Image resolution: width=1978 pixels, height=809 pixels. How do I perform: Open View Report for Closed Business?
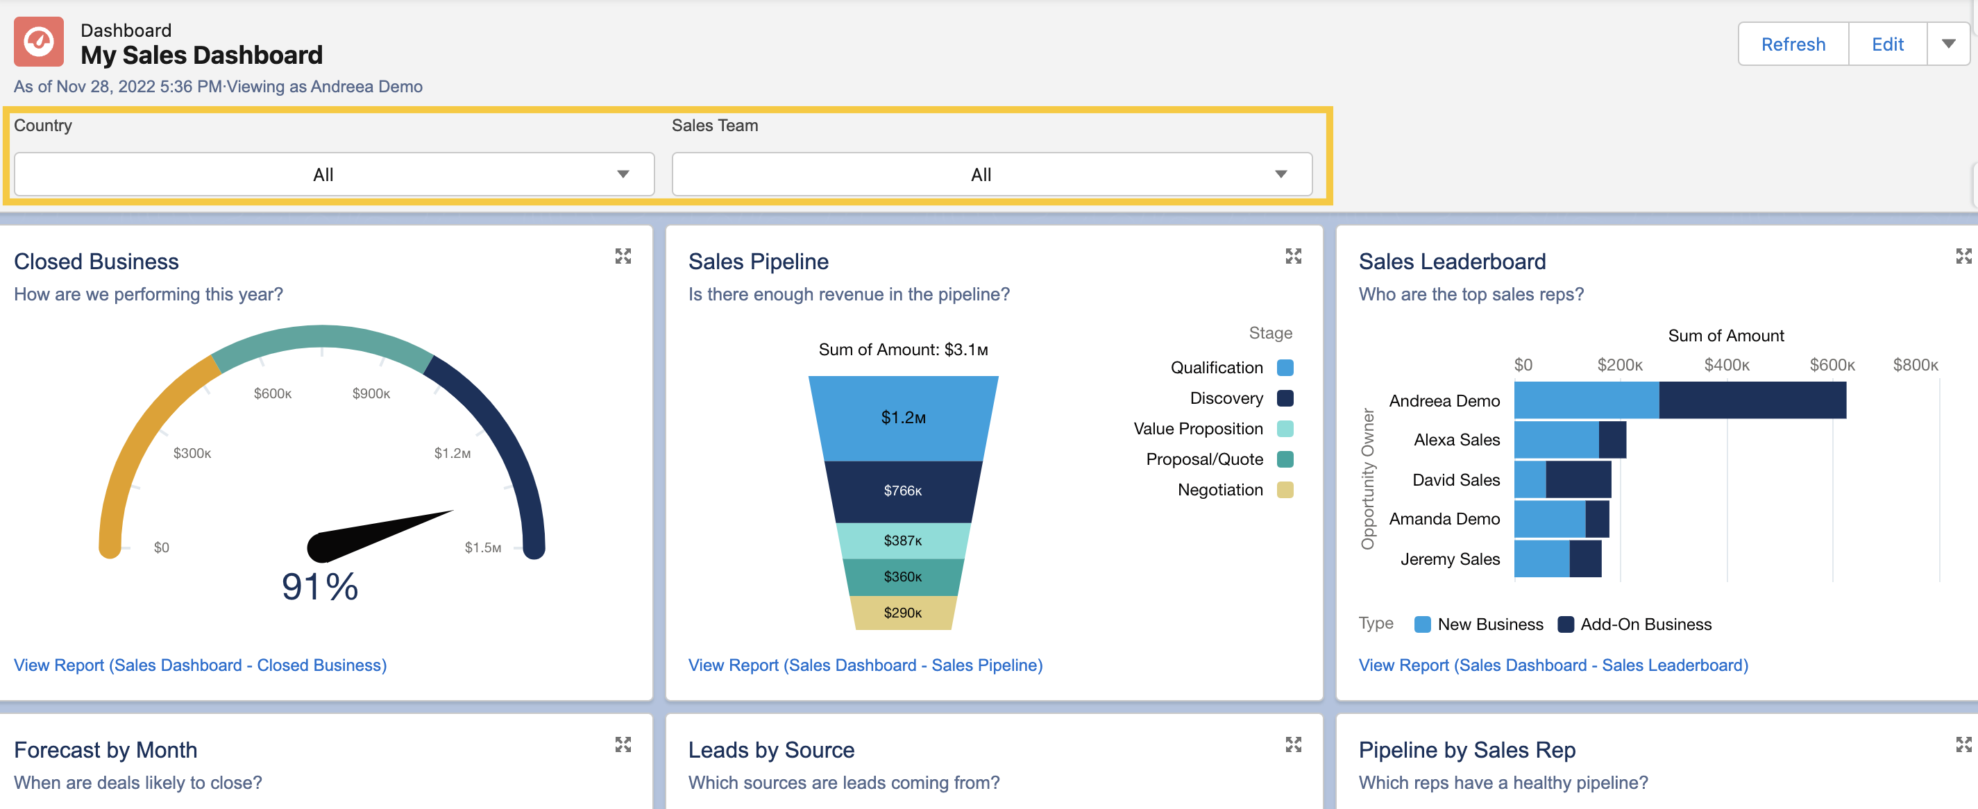pos(201,665)
